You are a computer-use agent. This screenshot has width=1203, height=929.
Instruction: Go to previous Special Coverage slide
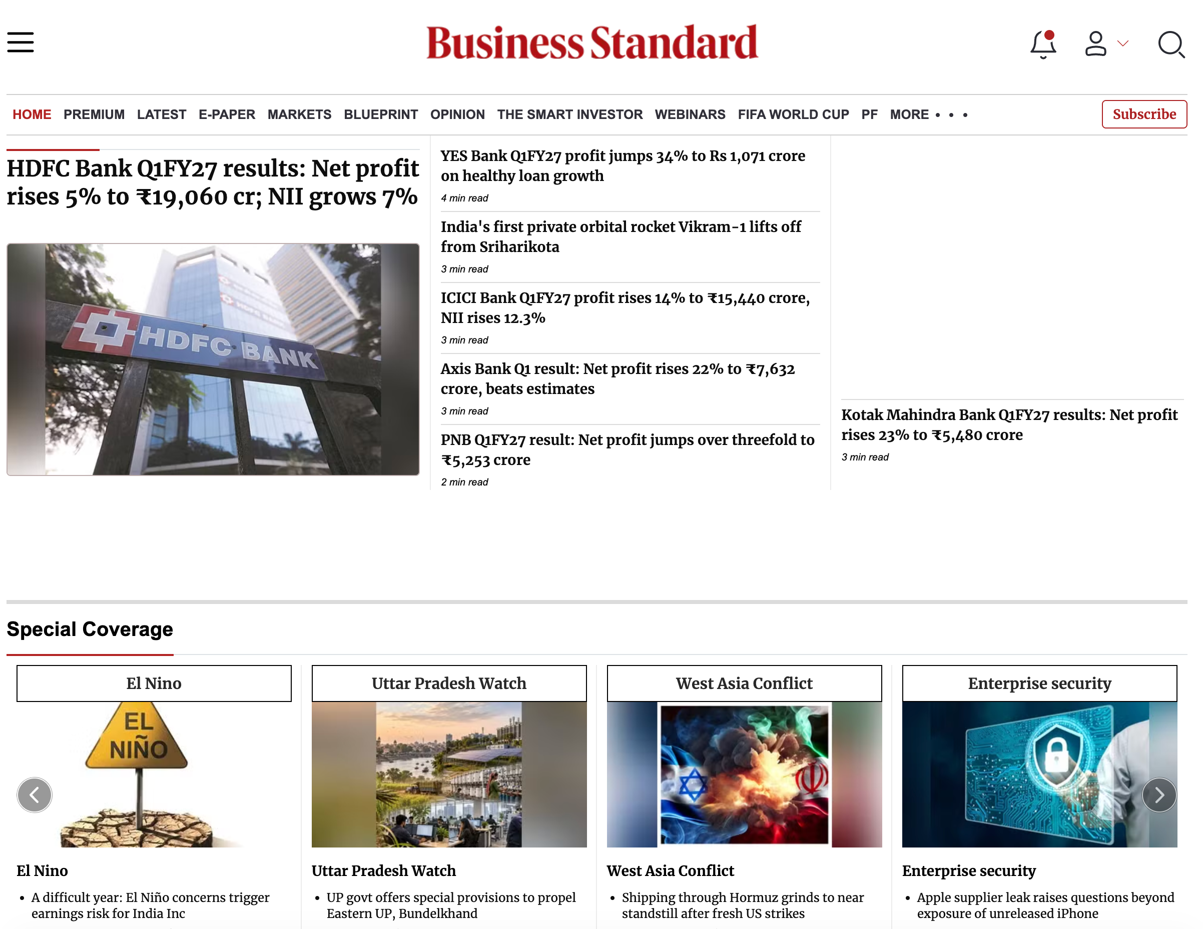[x=34, y=794]
